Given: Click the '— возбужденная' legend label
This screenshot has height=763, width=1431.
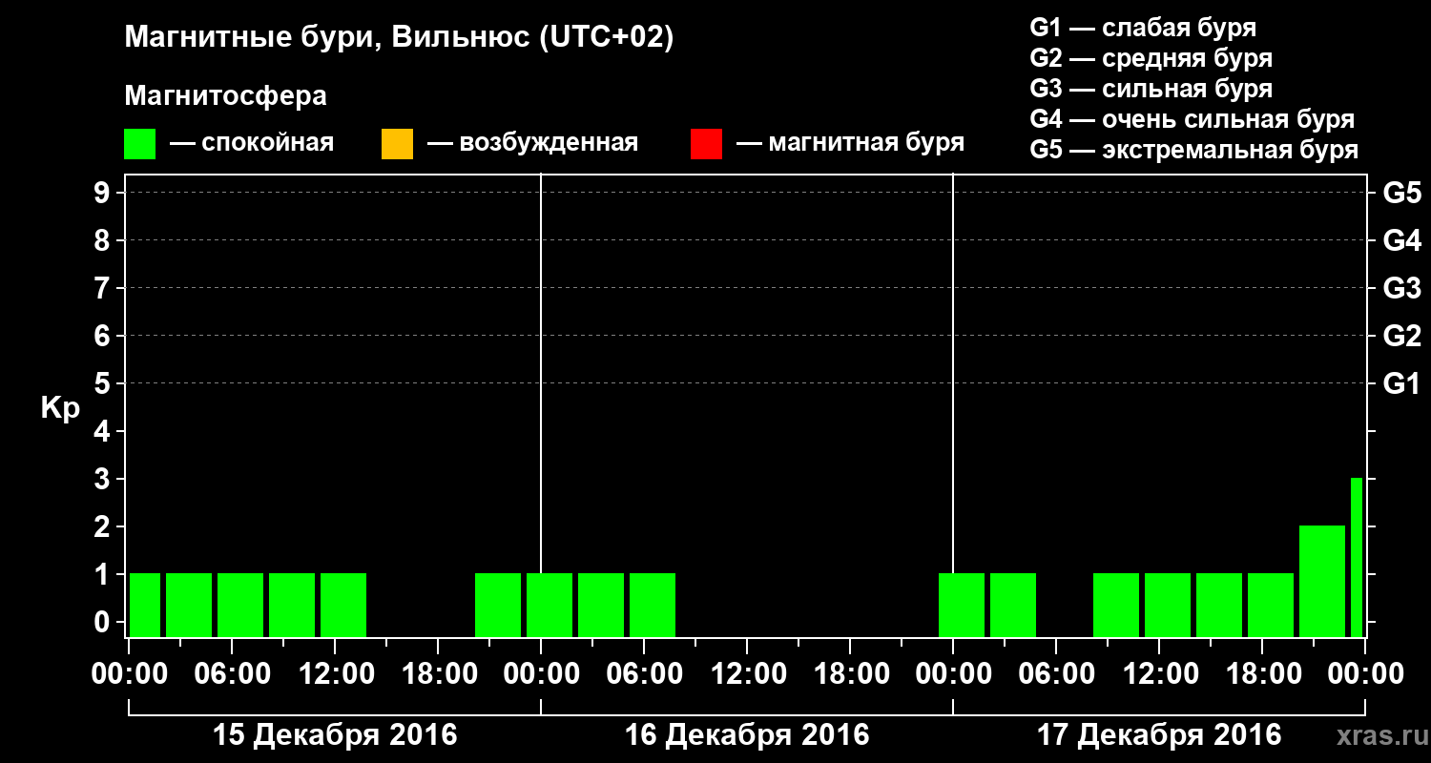Looking at the screenshot, I should pos(532,143).
